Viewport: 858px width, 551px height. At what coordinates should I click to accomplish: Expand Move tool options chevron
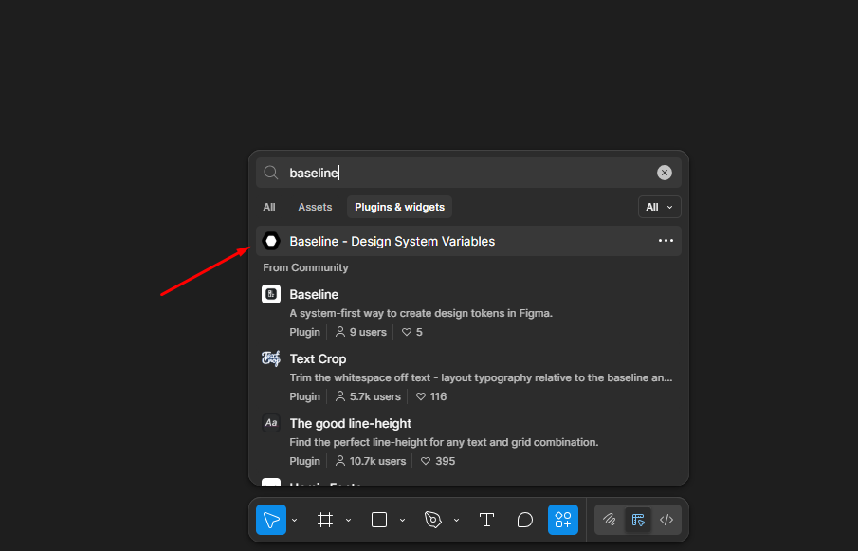click(x=294, y=521)
